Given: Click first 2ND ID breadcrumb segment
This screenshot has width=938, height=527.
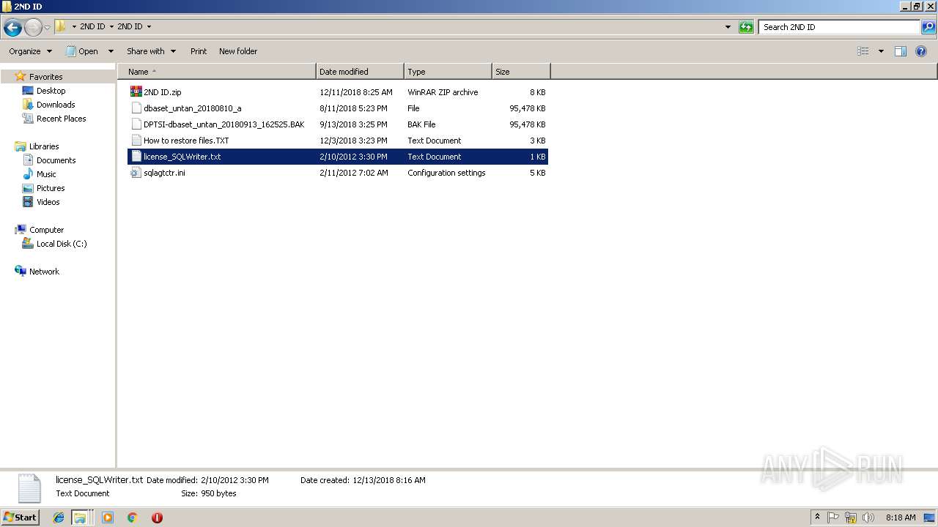Looking at the screenshot, I should click(x=92, y=26).
